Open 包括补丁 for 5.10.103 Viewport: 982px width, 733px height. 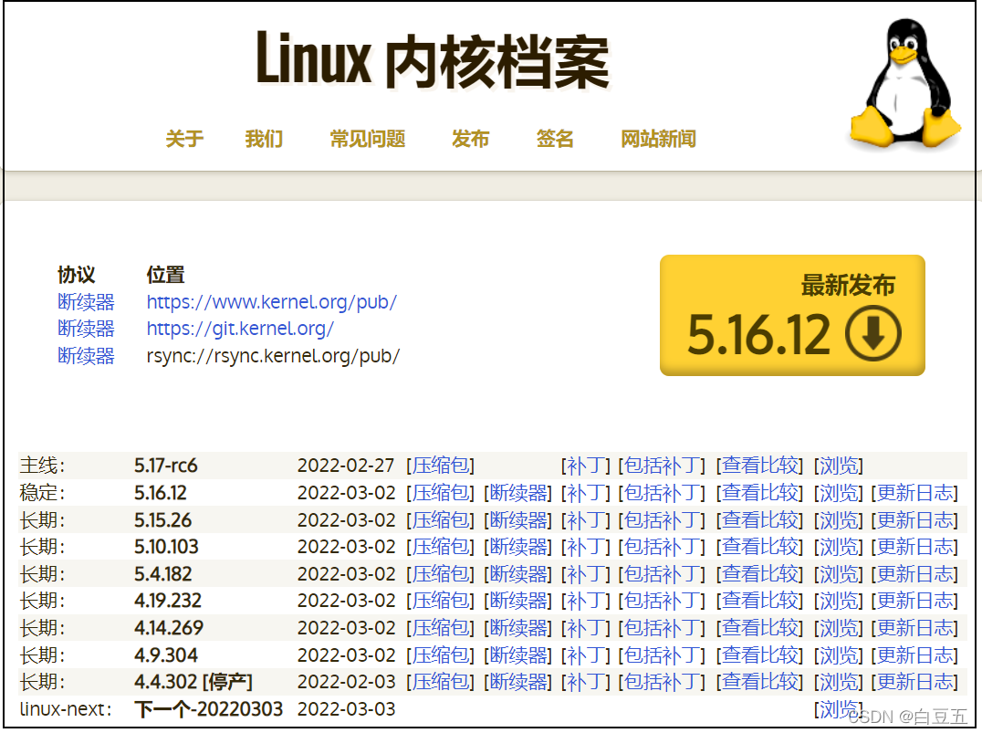[x=662, y=547]
